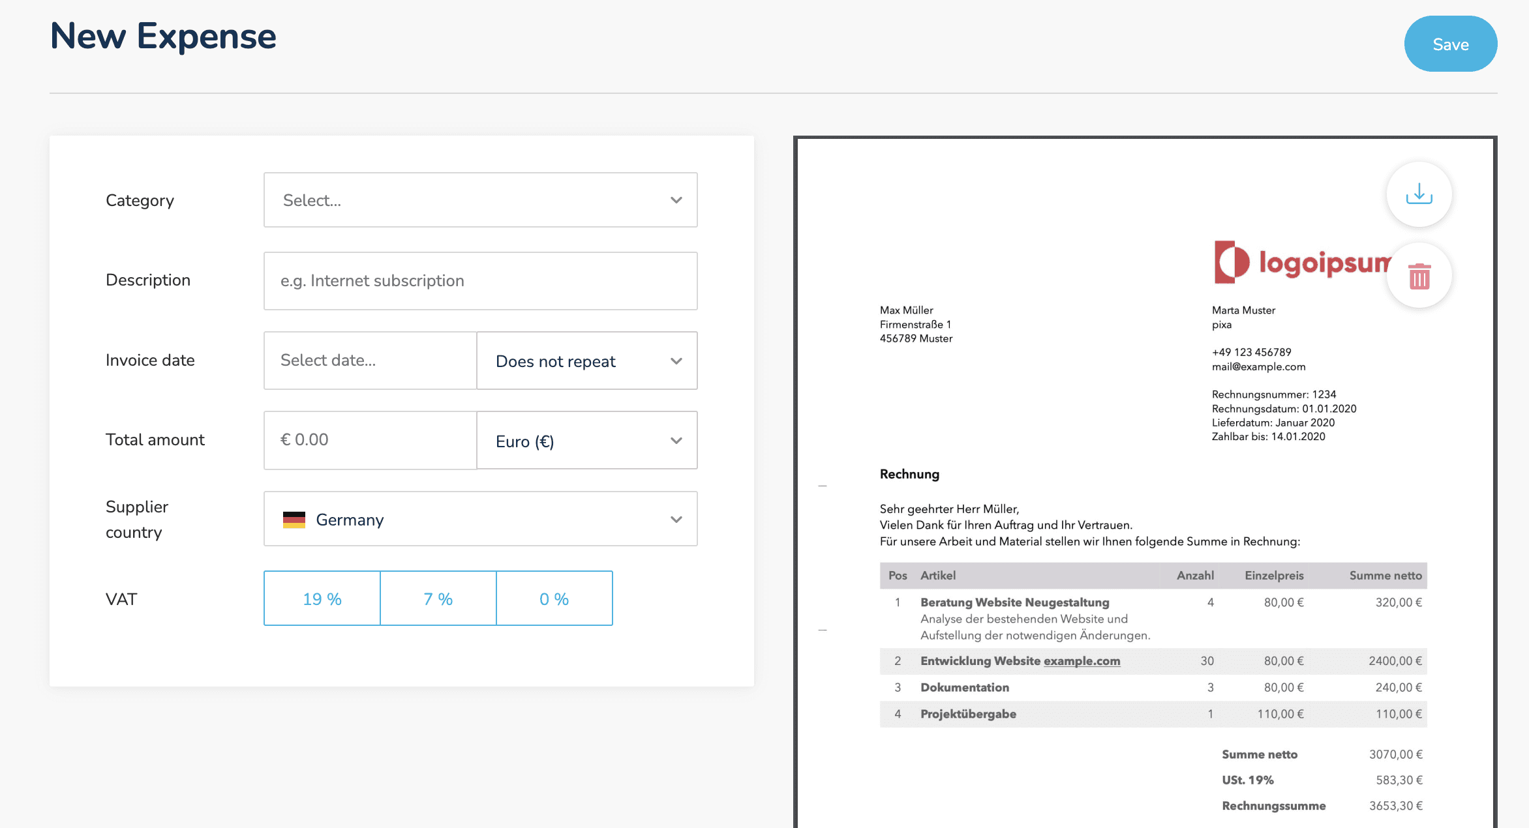Open the example.com link in the invoice
1529x828 pixels.
1082,661
